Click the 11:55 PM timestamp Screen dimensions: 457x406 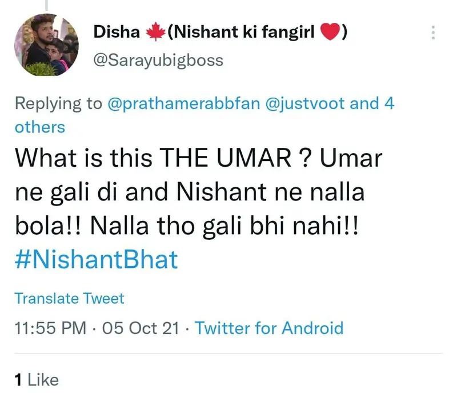point(50,328)
